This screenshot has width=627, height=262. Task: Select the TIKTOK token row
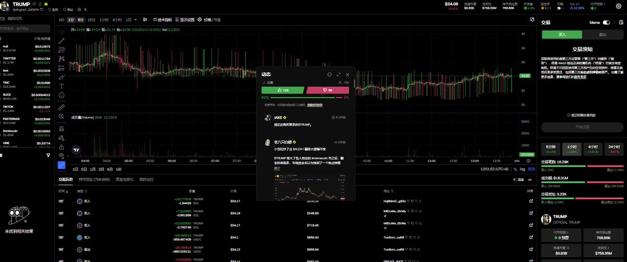point(26,108)
